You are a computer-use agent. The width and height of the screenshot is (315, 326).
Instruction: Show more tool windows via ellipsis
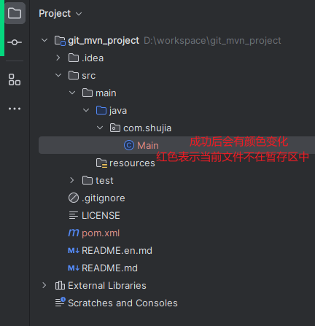(15, 109)
